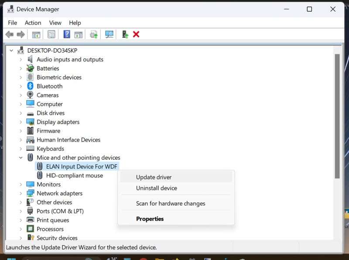Select the Batteries category icon

point(30,68)
